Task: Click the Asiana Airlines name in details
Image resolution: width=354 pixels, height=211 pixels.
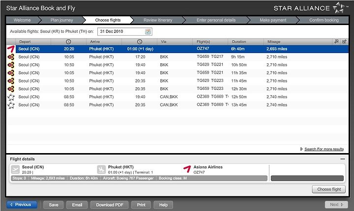Action: 208,167
